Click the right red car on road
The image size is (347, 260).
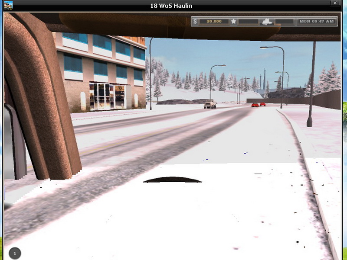262,104
